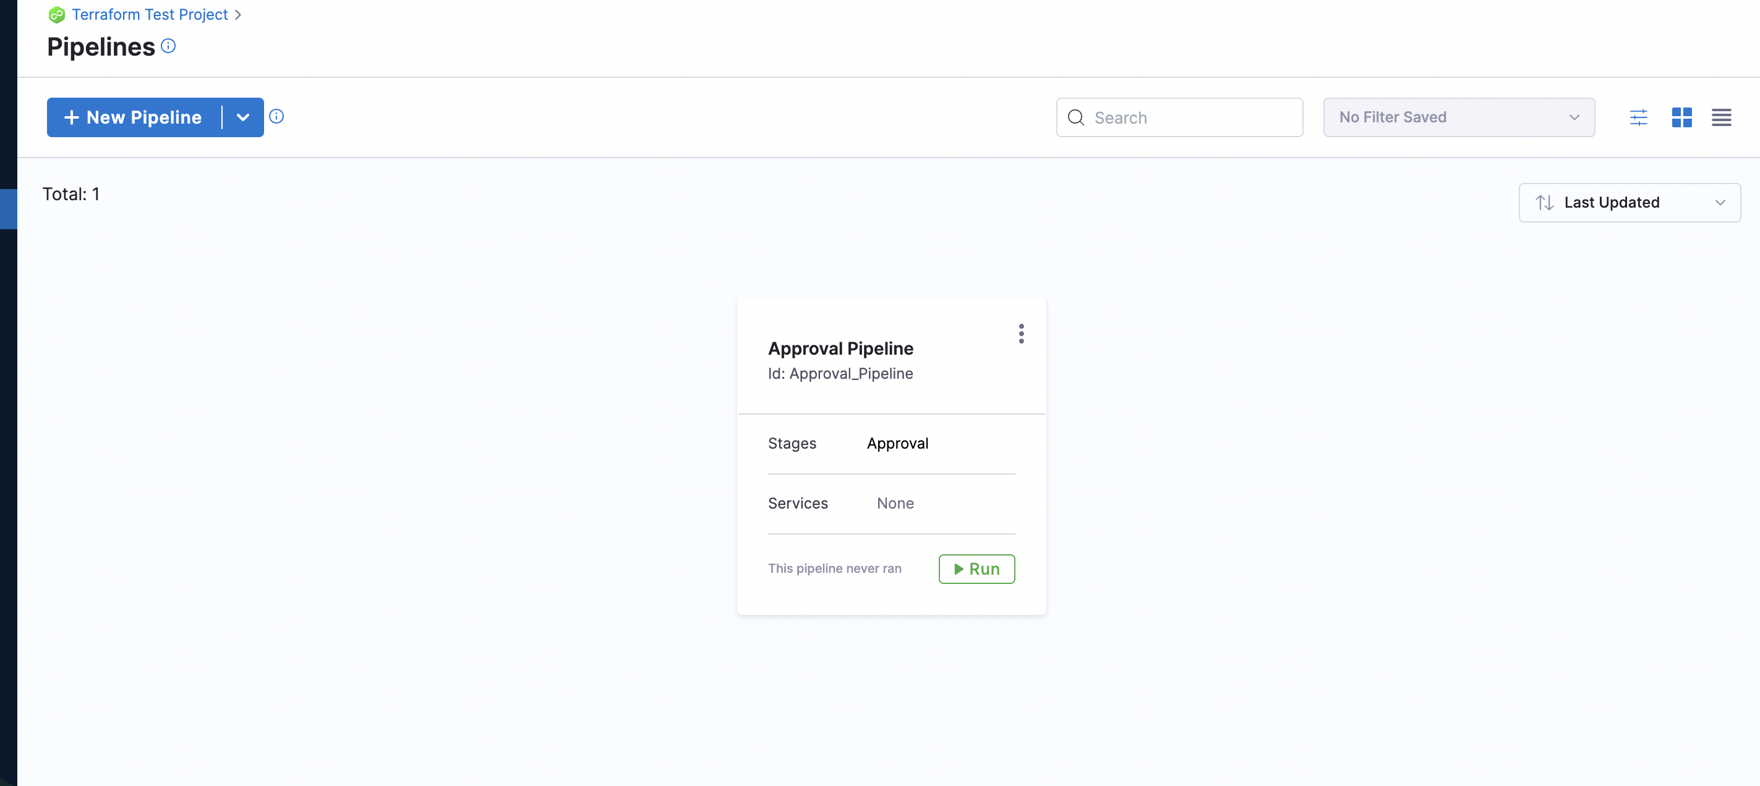Open the advanced filter settings icon

point(1638,117)
